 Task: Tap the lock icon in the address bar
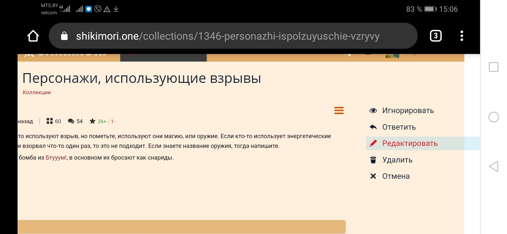64,36
